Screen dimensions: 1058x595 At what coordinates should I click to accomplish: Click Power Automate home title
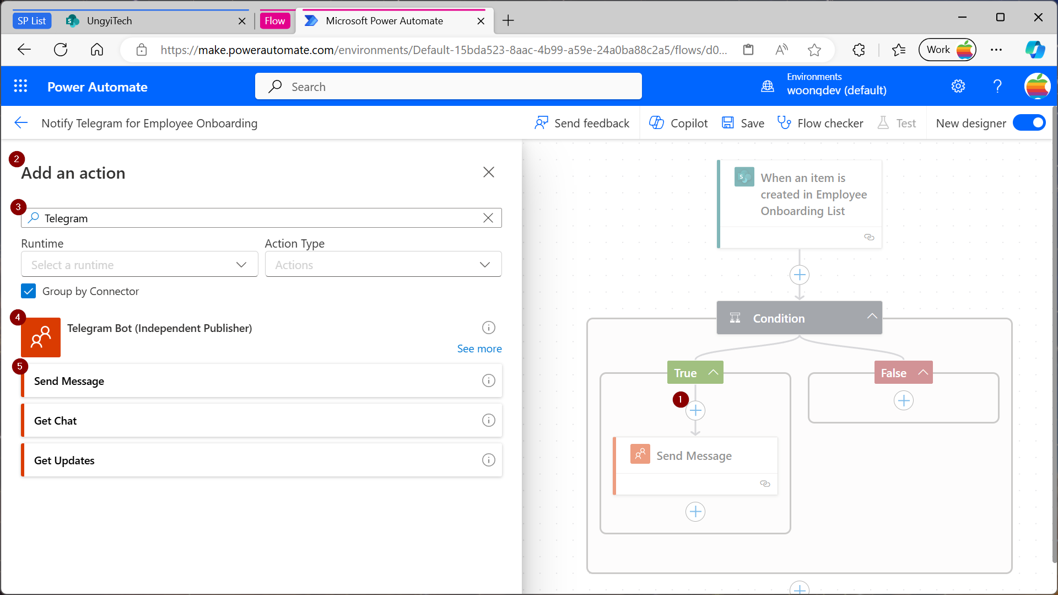[x=97, y=87]
